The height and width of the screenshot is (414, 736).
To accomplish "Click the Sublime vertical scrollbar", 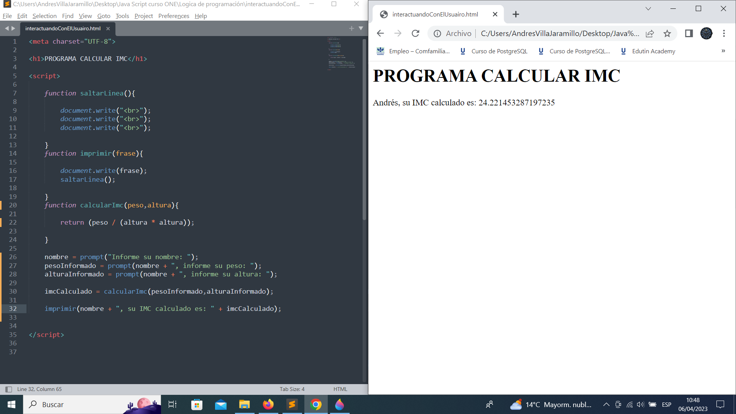I will tap(364, 130).
